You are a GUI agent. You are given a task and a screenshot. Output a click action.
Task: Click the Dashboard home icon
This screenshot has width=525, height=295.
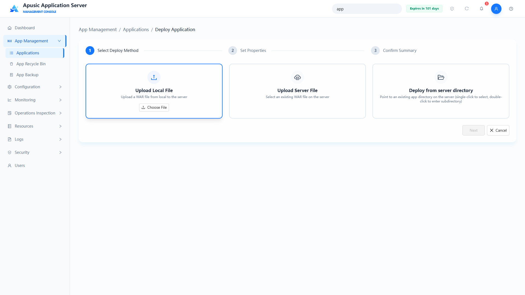pos(10,28)
